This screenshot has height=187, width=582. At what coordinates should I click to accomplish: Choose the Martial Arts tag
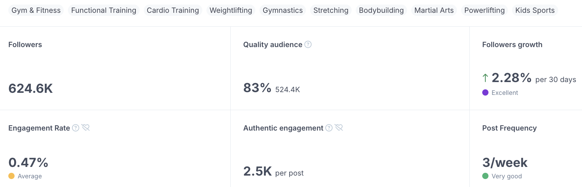[x=434, y=10]
